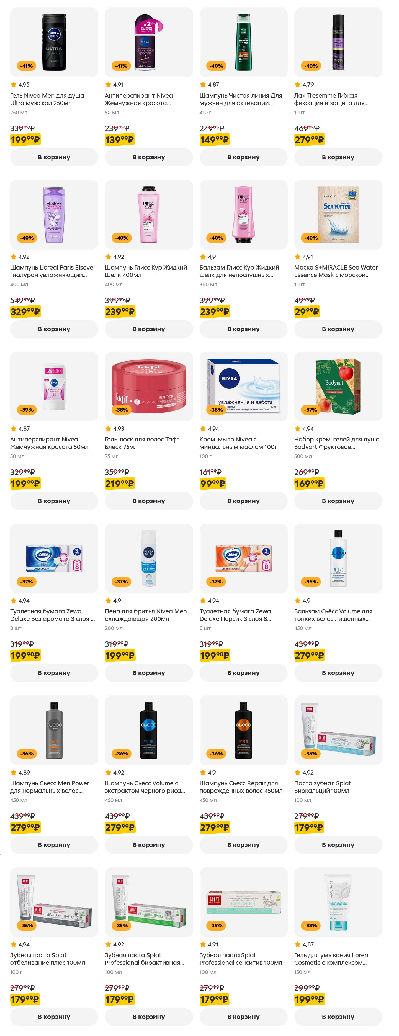Screen dimensions: 399x1036
Task: Add Elseve Hyaluron shampoo to cart
Action: 54,329
